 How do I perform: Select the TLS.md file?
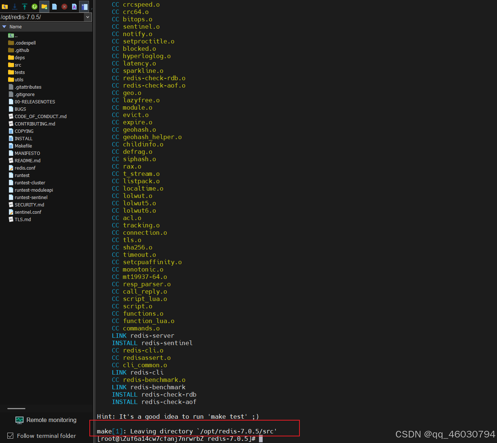point(20,220)
